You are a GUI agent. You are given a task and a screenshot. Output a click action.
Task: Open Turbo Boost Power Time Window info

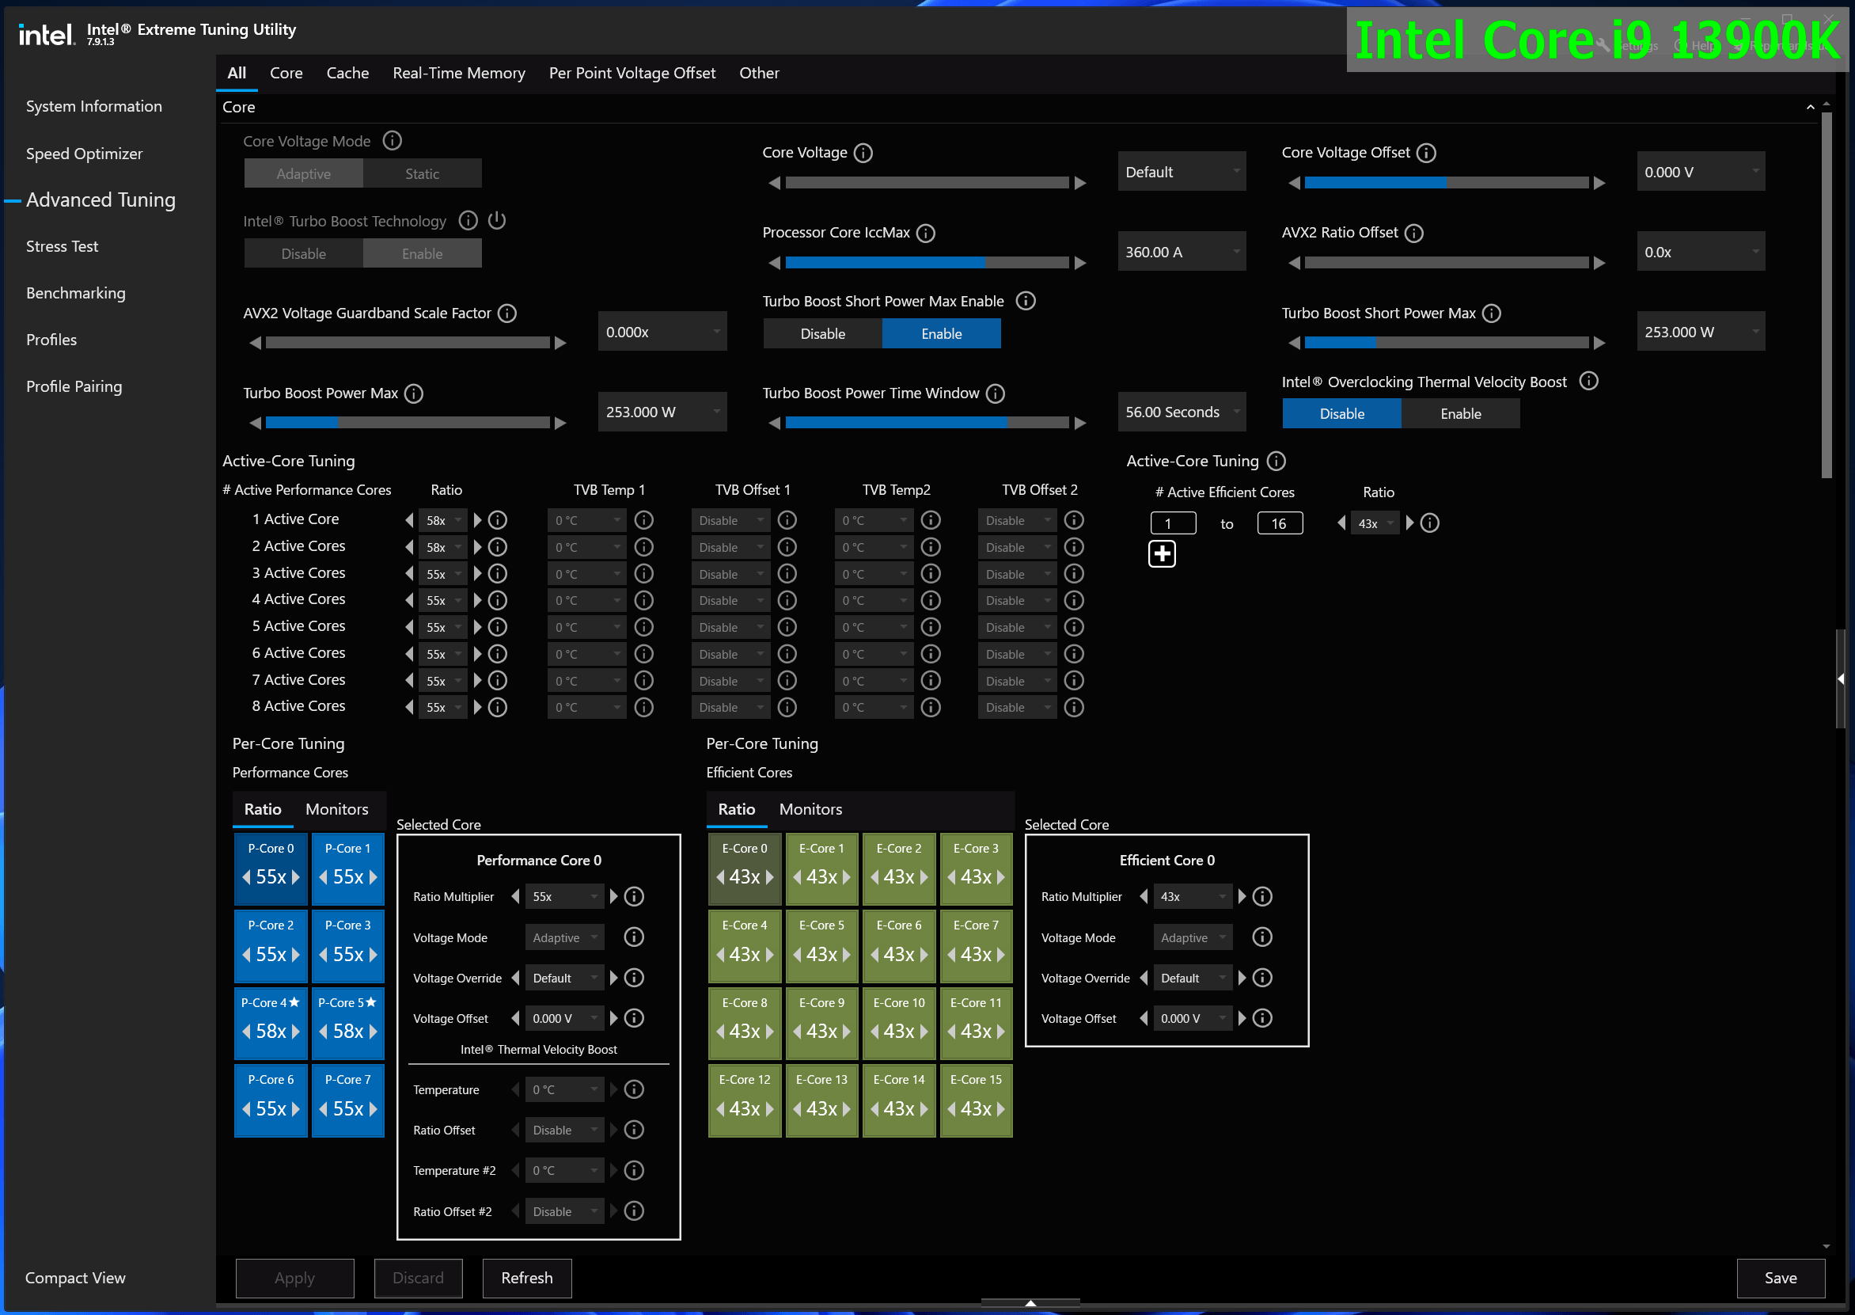tap(996, 393)
